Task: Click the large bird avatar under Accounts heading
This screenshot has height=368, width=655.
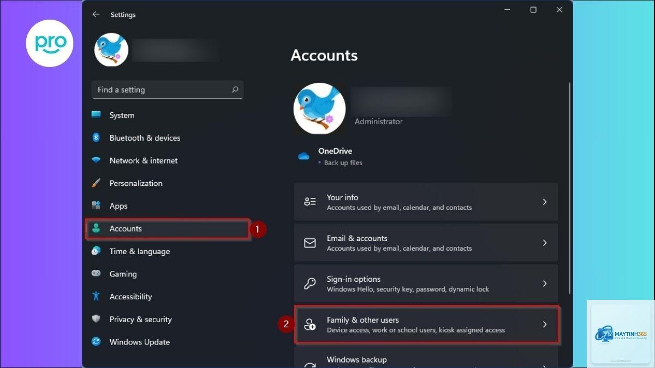Action: (x=319, y=108)
